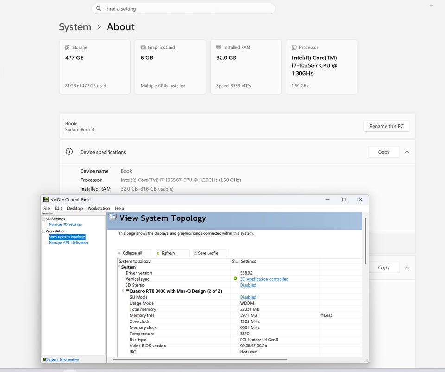Viewport: 445px width, 372px height.
Task: Click the Installed RAM 32,0 GB card
Action: point(246,67)
